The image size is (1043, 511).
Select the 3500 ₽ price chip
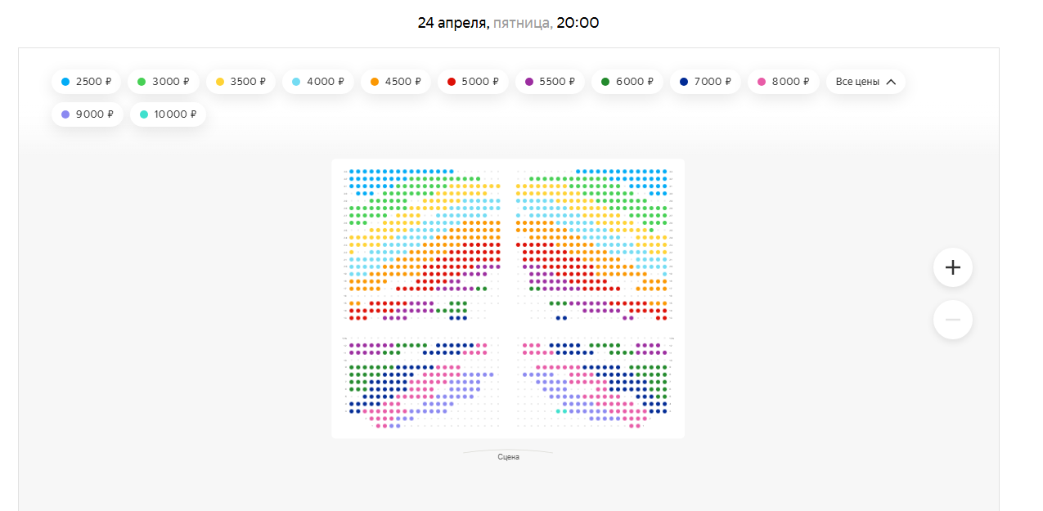(241, 82)
